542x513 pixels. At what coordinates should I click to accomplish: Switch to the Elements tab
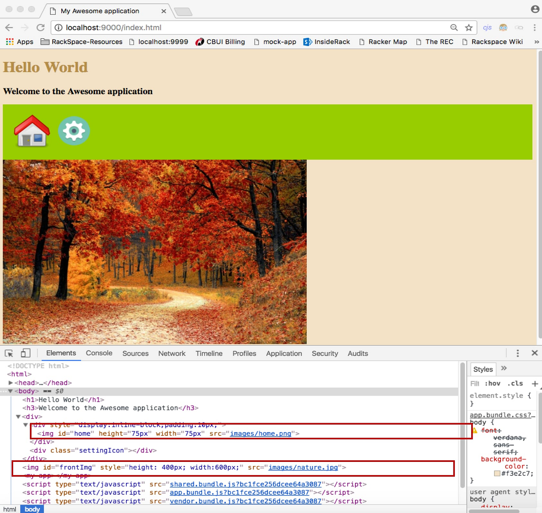(61, 353)
